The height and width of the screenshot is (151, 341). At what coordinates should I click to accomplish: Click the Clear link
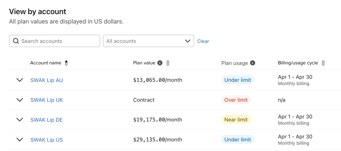coord(203,41)
